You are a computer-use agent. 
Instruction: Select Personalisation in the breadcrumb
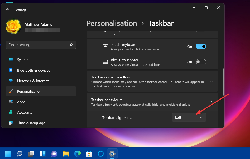tap(112, 23)
